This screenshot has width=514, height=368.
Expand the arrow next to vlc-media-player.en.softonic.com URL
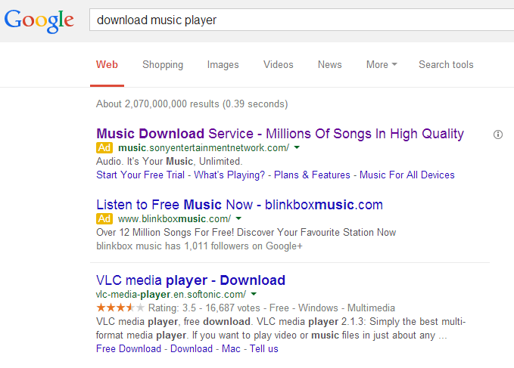coord(254,294)
